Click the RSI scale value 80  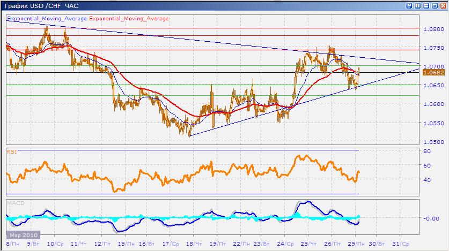427,151
